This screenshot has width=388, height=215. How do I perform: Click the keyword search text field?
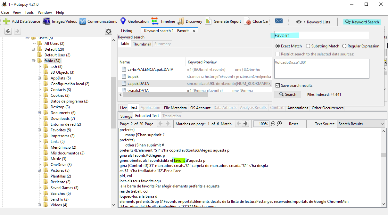tap(321, 36)
